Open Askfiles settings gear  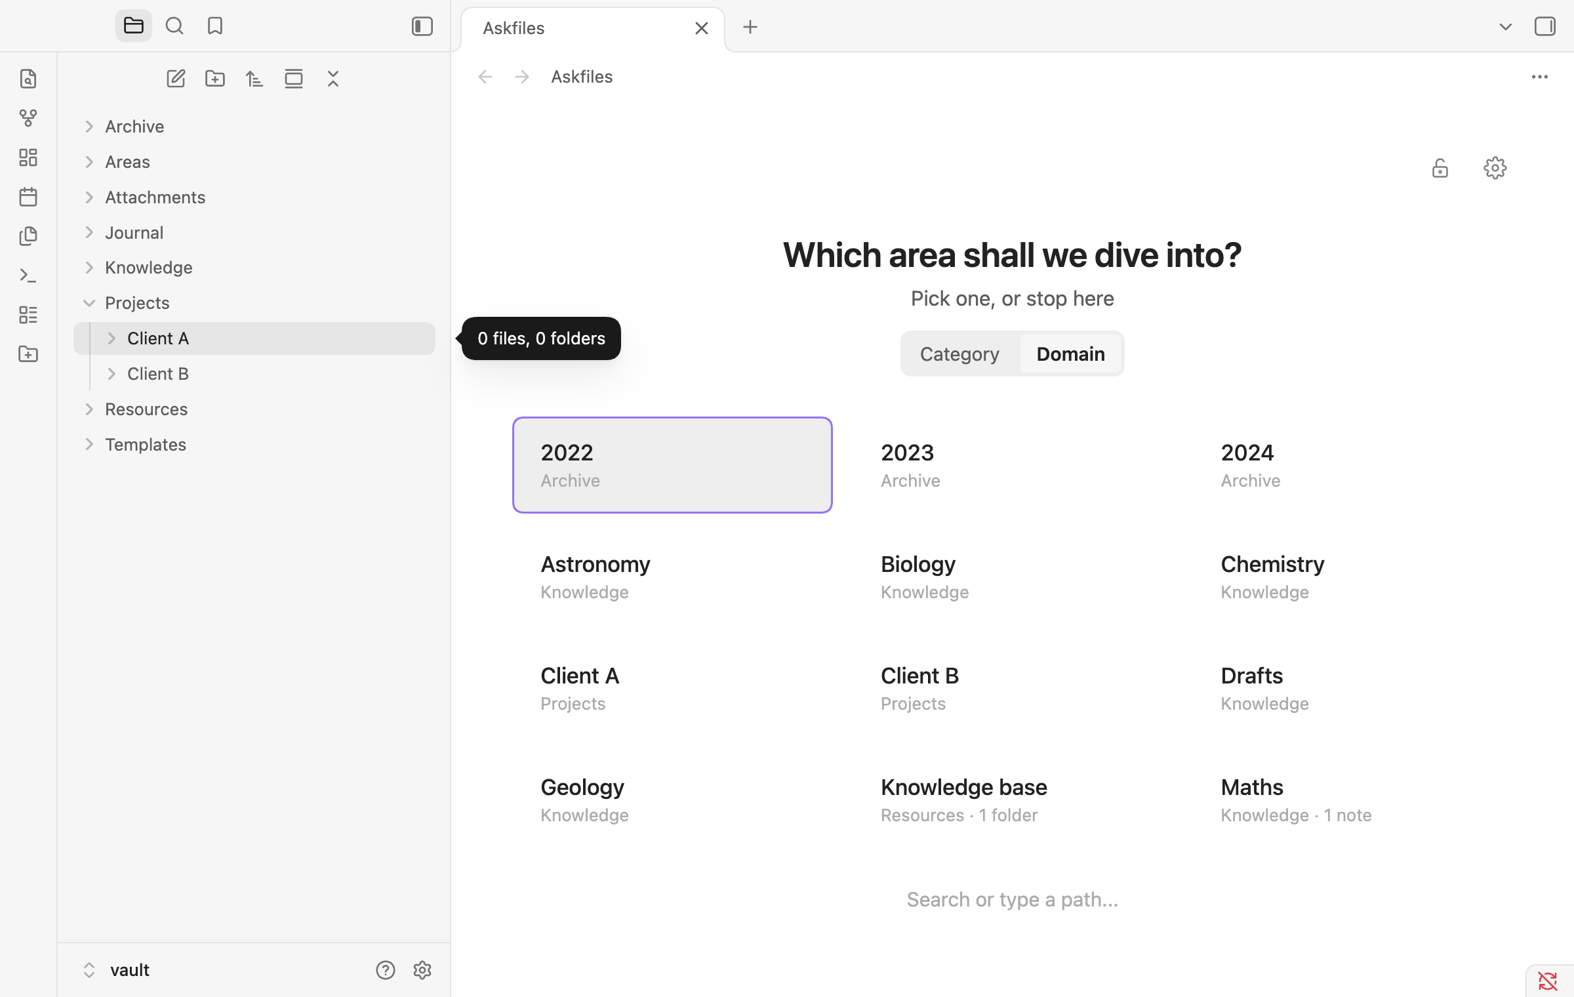pyautogui.click(x=1495, y=169)
